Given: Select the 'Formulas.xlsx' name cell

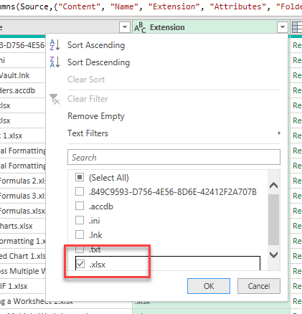Looking at the screenshot, I should click(x=22, y=211).
